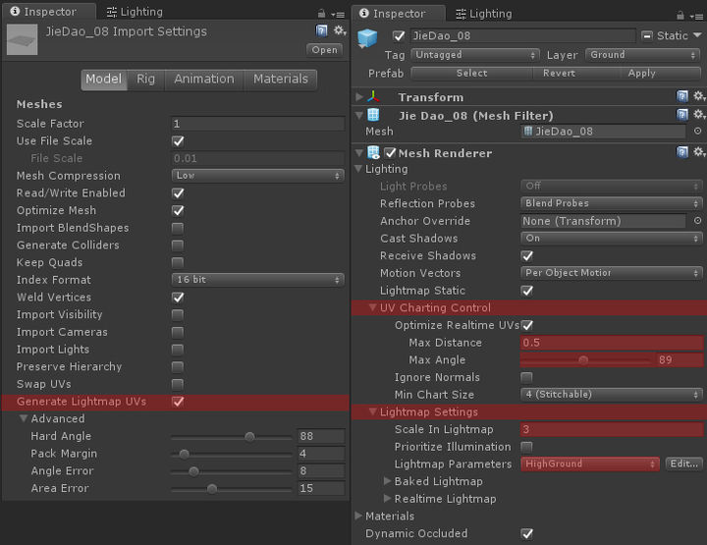Toggle the lock icon in left Inspector

[319, 13]
